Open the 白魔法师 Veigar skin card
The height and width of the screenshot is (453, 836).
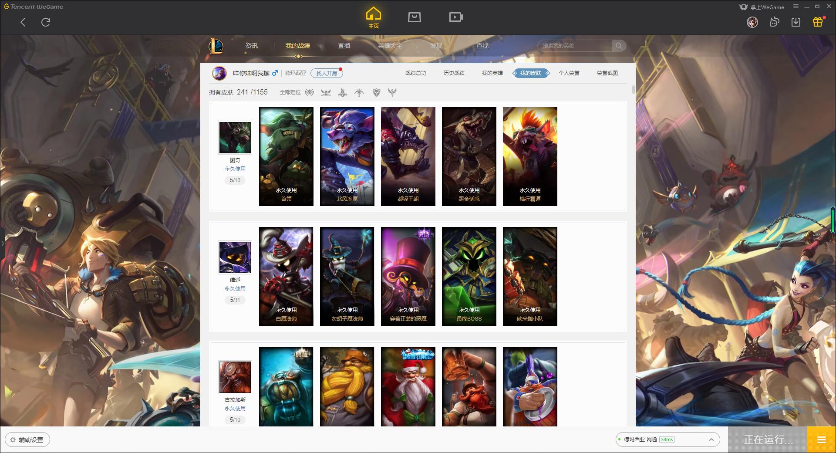(x=286, y=276)
